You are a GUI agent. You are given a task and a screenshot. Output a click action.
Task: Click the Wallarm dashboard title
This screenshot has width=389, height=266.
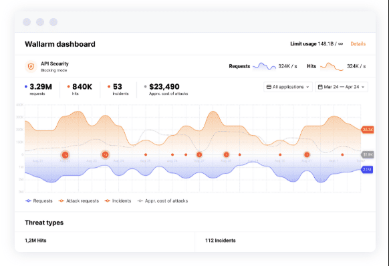60,44
